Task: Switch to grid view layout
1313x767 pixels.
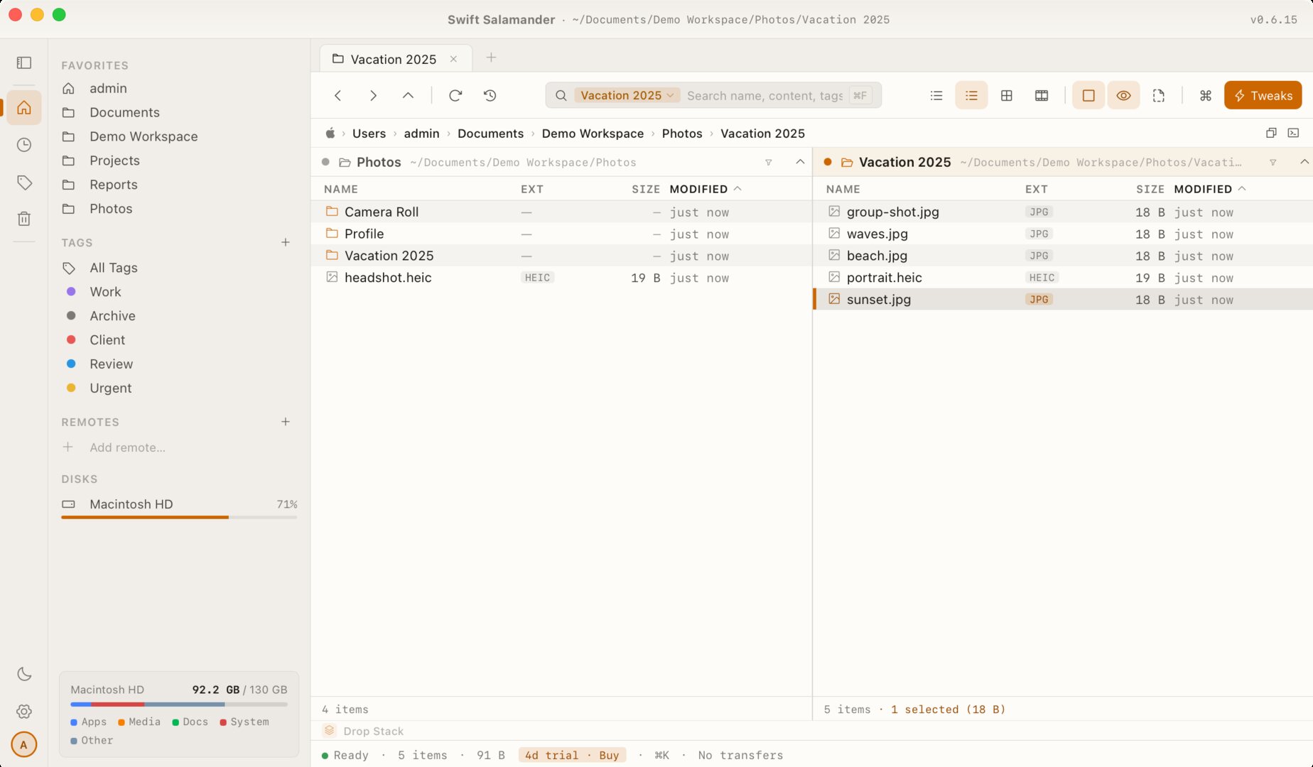Action: click(1006, 95)
